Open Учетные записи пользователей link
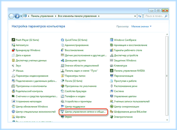 pyautogui.click(x=132, y=102)
